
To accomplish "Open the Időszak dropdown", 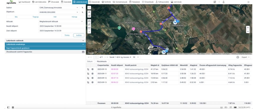I will pyautogui.click(x=61, y=21).
